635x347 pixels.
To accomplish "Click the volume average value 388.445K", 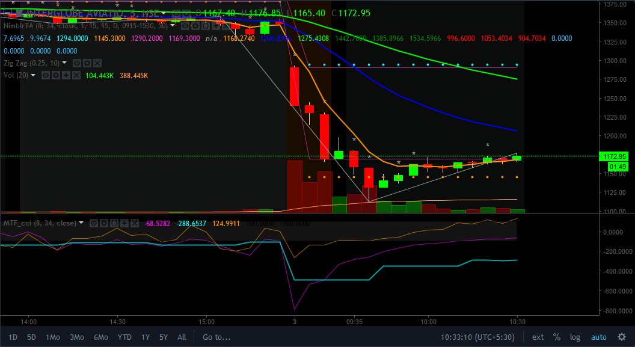I will [x=134, y=76].
